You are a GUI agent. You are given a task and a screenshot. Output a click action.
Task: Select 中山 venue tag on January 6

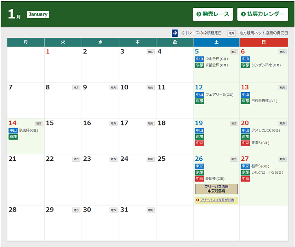(x=245, y=59)
